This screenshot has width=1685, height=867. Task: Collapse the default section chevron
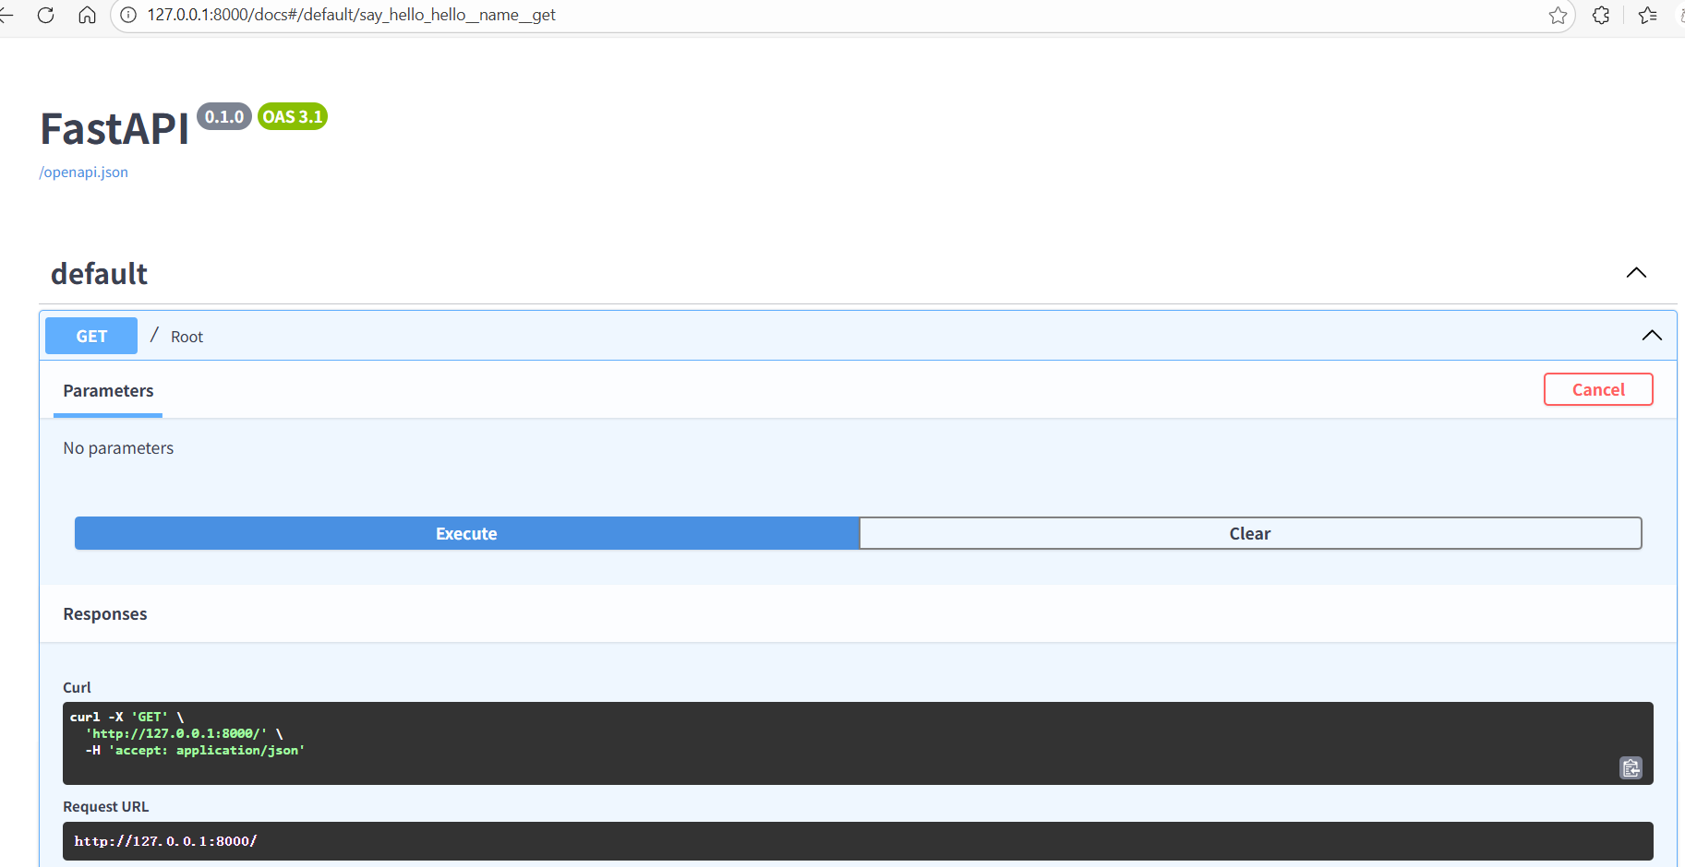1636,273
